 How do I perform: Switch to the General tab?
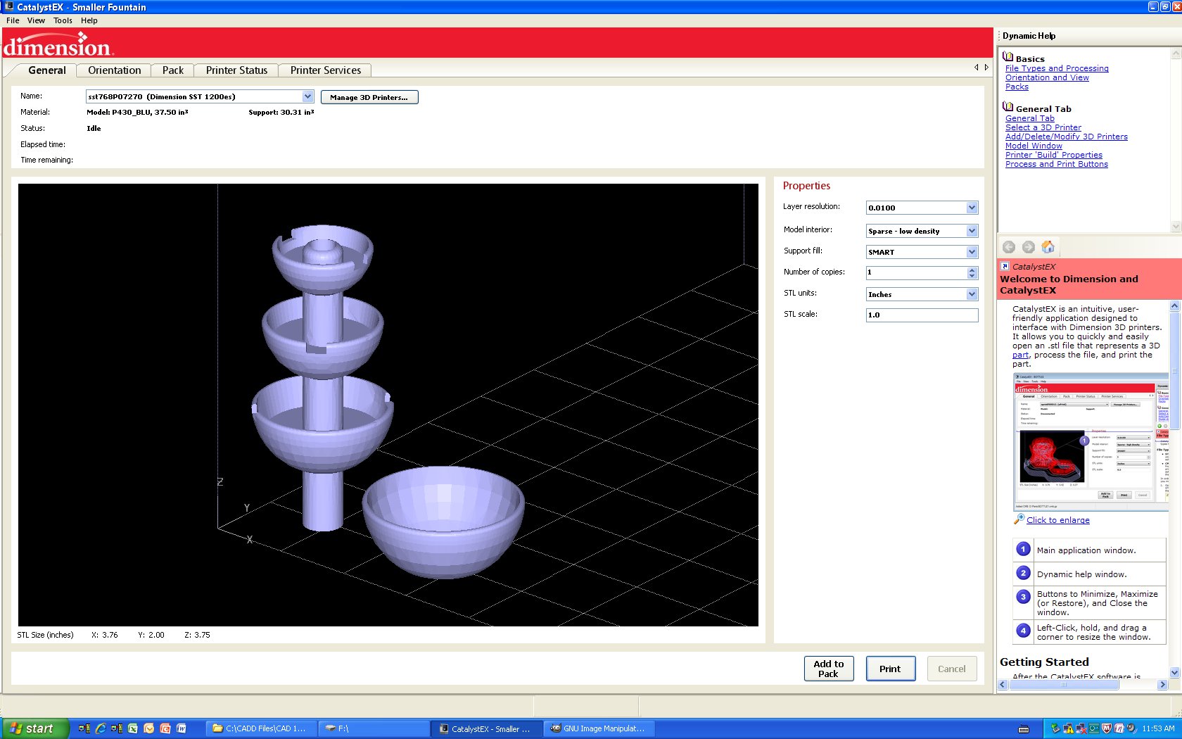click(x=47, y=70)
